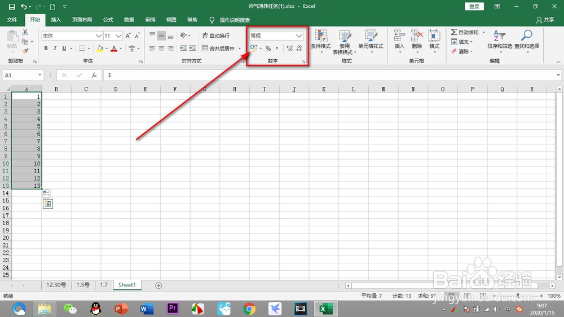Switch to the 12.30号 sheet tab
Image resolution: width=564 pixels, height=317 pixels.
[x=56, y=285]
